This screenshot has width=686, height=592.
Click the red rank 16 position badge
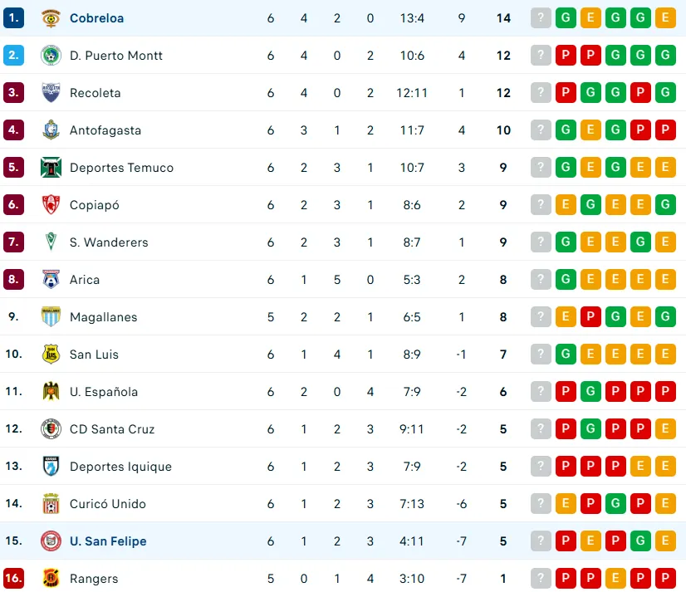pos(13,579)
